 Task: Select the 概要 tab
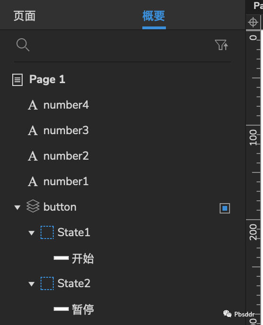[154, 16]
